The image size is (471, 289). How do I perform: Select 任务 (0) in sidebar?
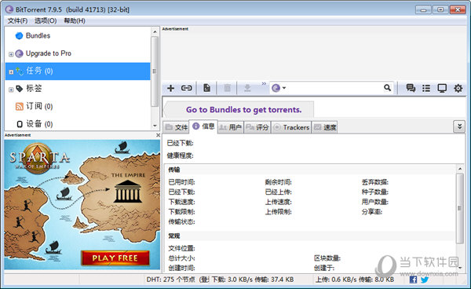(78, 71)
